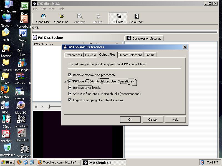
Task: Click the Full Disc toolbar button
Action: tap(118, 18)
